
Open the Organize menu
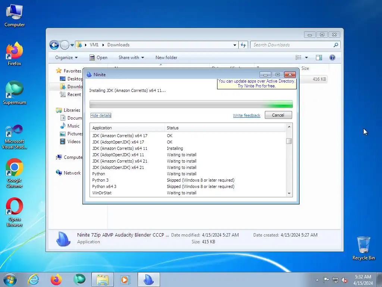pyautogui.click(x=66, y=58)
